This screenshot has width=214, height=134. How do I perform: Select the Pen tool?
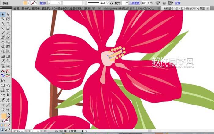tap(3, 24)
